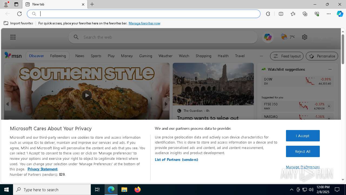The height and width of the screenshot is (195, 346).
Task: Open the notification center icon
Action: (x=337, y=190)
